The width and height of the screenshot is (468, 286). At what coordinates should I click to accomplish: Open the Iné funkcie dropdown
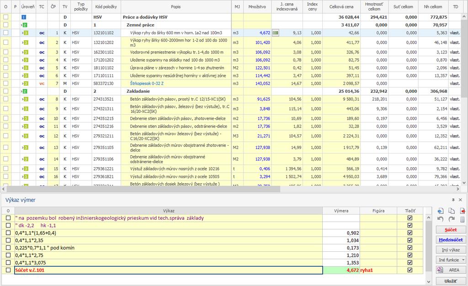(451, 260)
